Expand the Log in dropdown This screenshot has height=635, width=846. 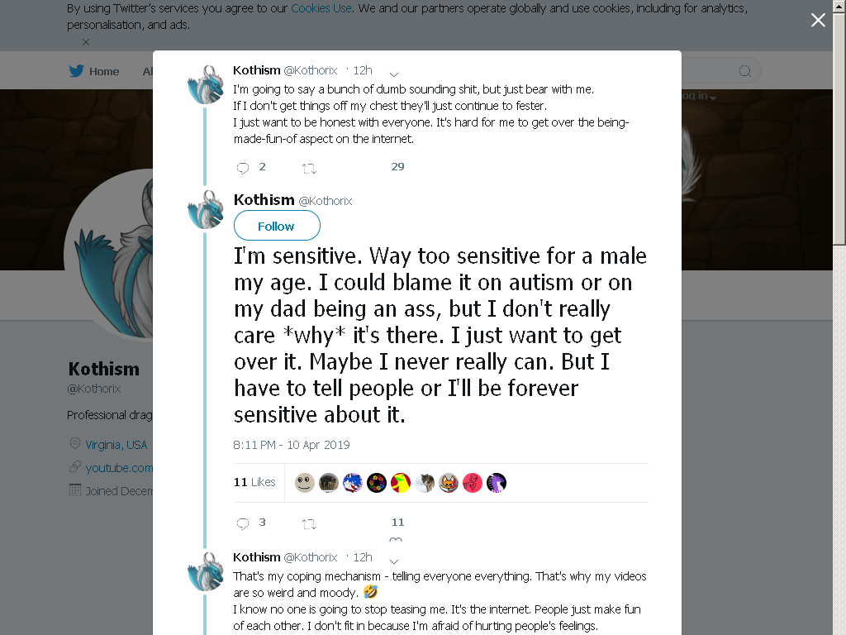[699, 96]
